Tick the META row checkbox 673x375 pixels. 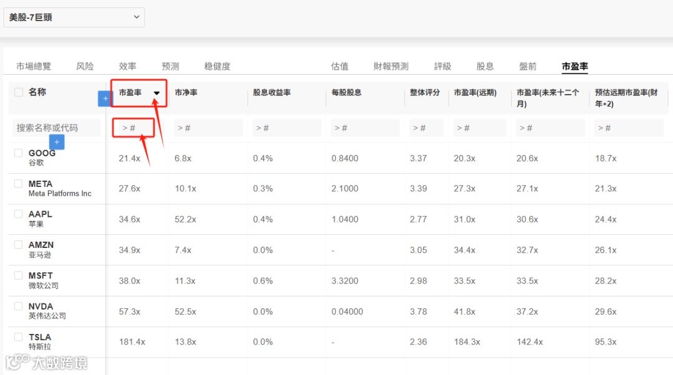coord(18,184)
